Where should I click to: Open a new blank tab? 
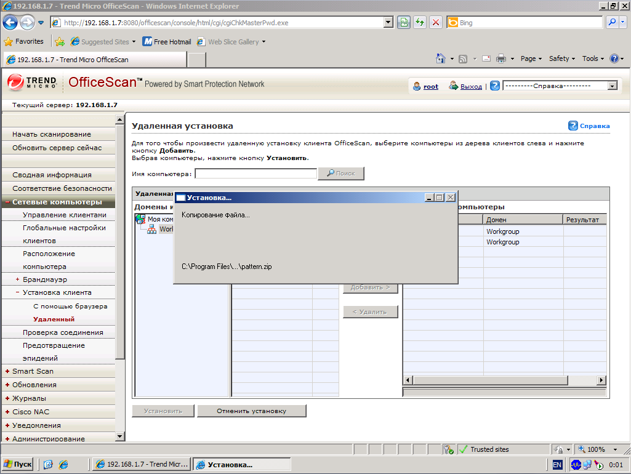coord(197,60)
